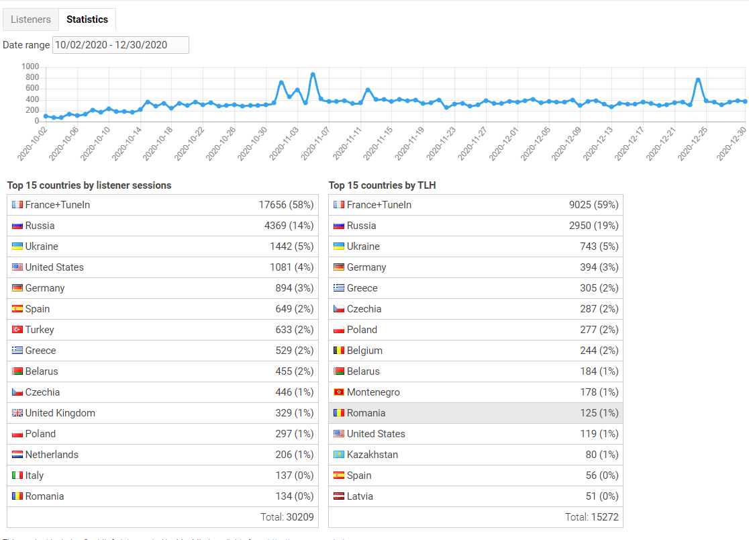Click the highest chart peak near 2020-11-05
Viewport: 749px width, 540px height.
(x=313, y=75)
